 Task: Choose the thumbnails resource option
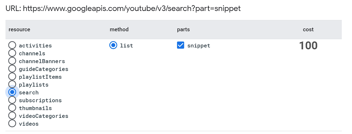coord(12,108)
